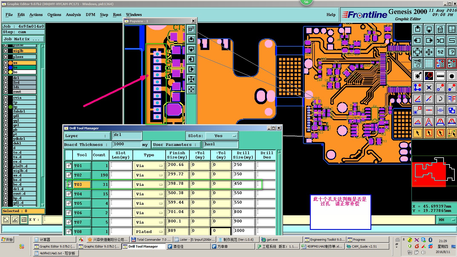Viewport: 457px width, 257px height.
Task: Click the pan left view icon
Action: click(418, 41)
